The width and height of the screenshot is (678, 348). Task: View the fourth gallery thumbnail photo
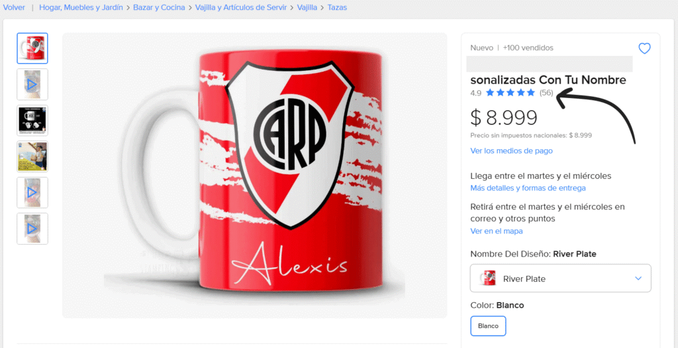[32, 156]
